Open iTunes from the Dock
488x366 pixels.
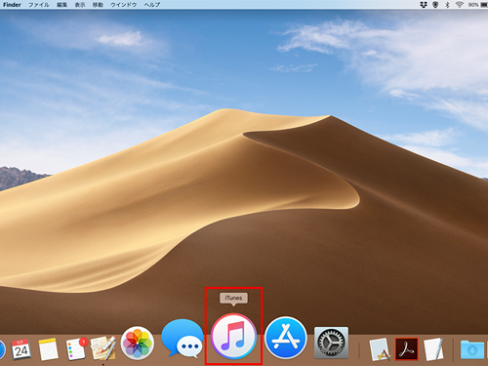(x=233, y=337)
